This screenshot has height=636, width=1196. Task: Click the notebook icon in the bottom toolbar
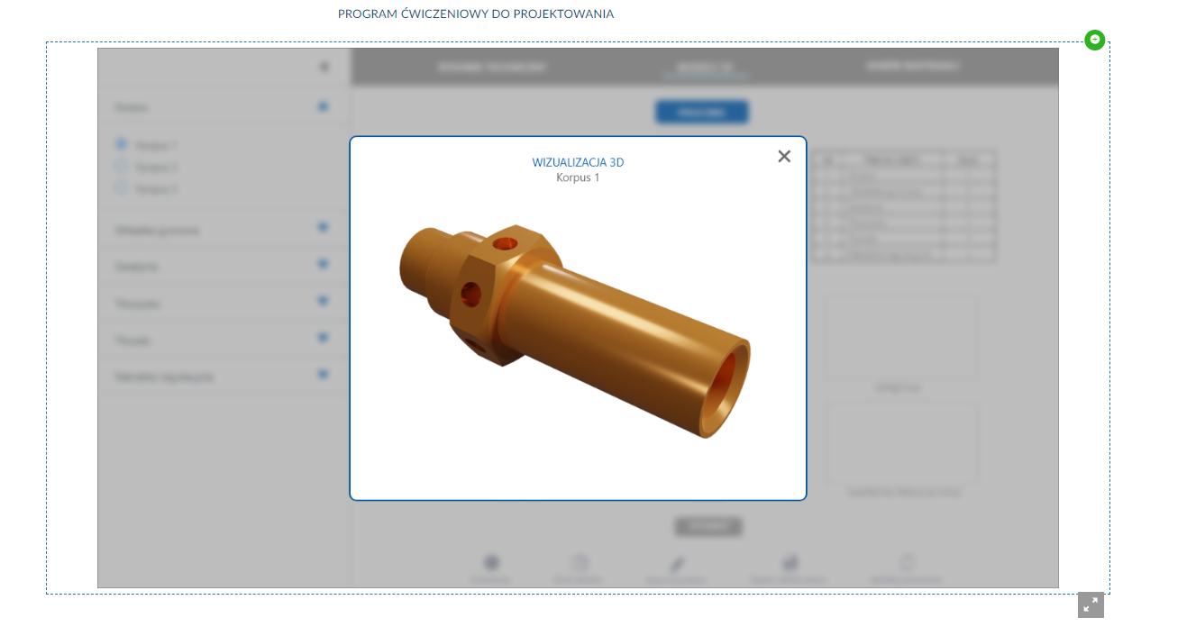(x=580, y=563)
